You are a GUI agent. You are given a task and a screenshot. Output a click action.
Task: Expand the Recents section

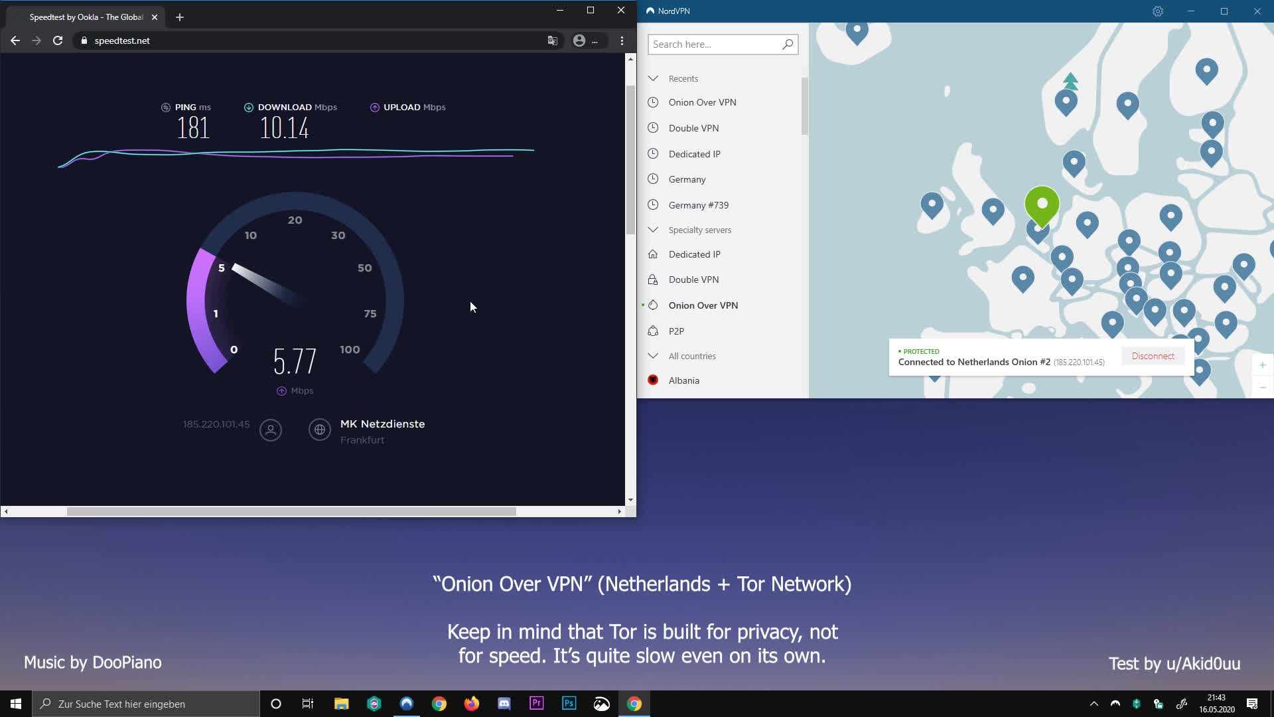click(x=654, y=78)
